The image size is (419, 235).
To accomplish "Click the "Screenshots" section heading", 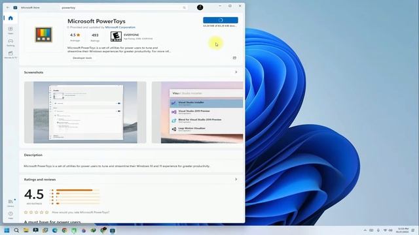I will point(33,72).
